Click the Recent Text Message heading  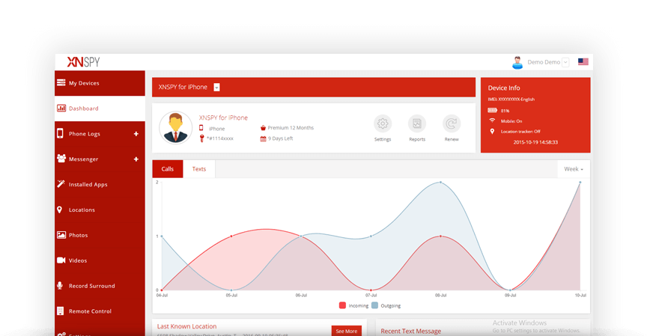click(410, 331)
